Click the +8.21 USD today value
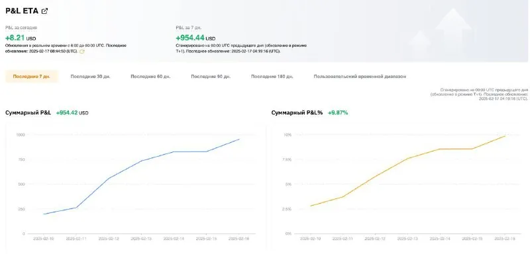Viewport: 530px width, 254px height. [x=21, y=38]
